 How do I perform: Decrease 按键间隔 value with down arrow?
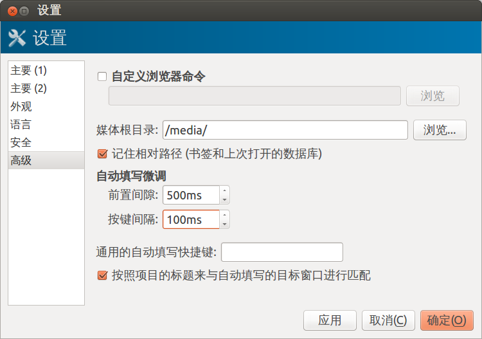click(x=224, y=224)
